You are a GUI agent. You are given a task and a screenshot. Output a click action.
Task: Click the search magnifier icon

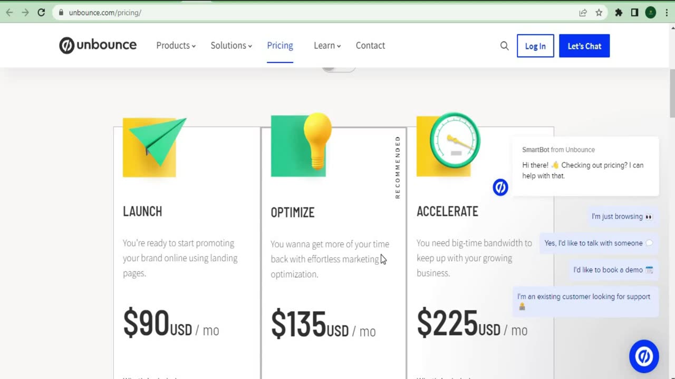(504, 46)
